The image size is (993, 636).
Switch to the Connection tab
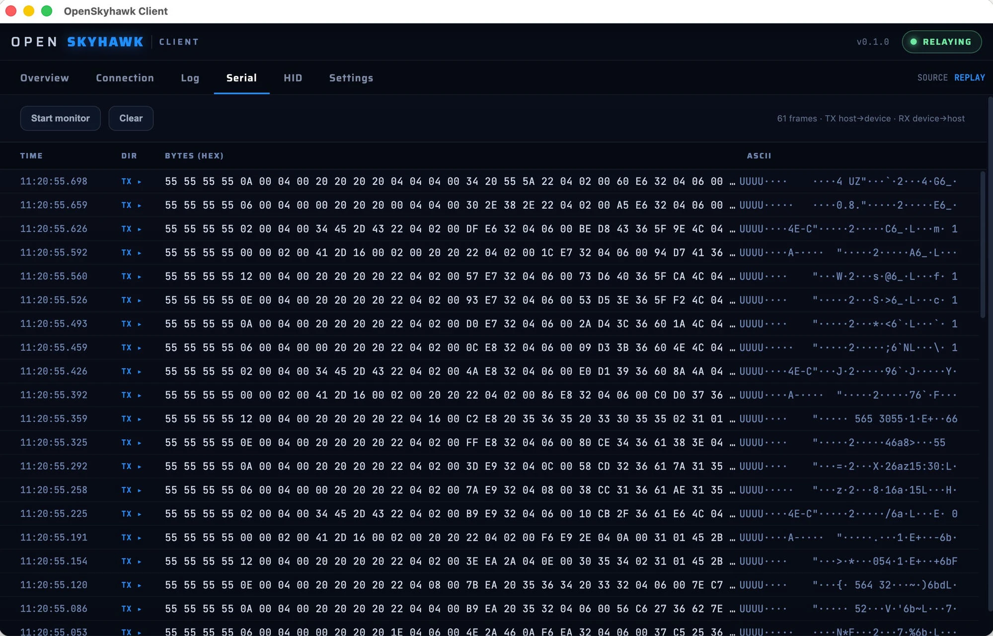(125, 78)
